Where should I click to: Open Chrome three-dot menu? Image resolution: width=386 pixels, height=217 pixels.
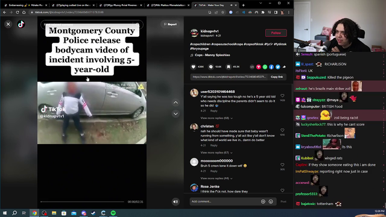(x=289, y=12)
